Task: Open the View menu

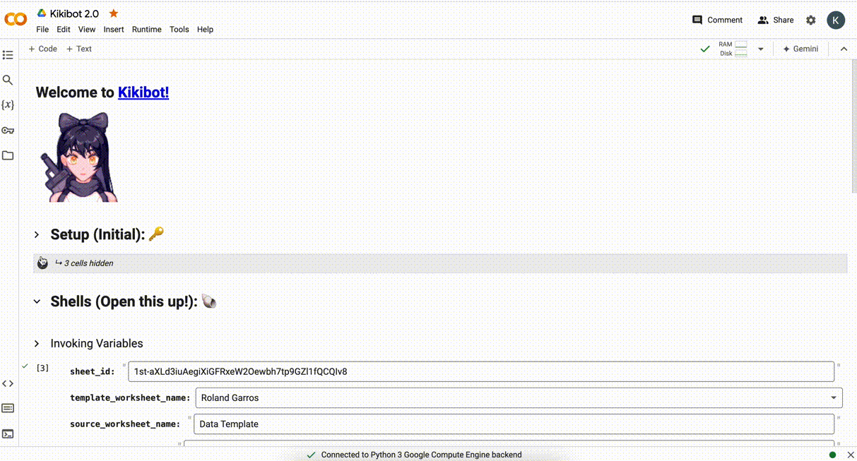Action: [87, 30]
